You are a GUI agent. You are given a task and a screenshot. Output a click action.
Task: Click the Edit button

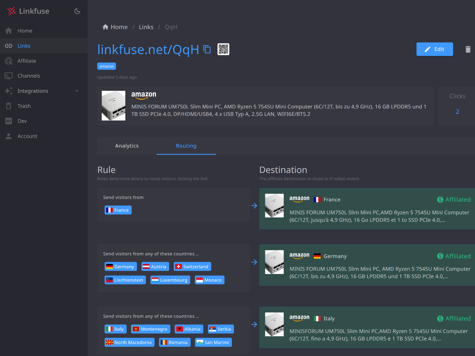click(434, 49)
